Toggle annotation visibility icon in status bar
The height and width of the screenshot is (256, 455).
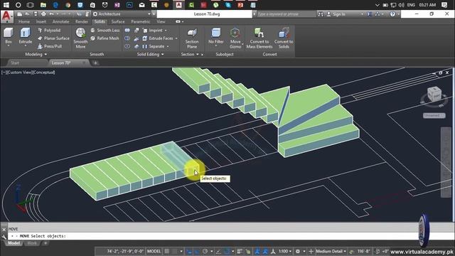257,251
